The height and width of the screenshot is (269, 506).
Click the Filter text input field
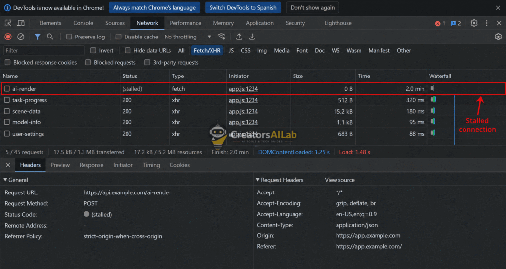pyautogui.click(x=44, y=50)
